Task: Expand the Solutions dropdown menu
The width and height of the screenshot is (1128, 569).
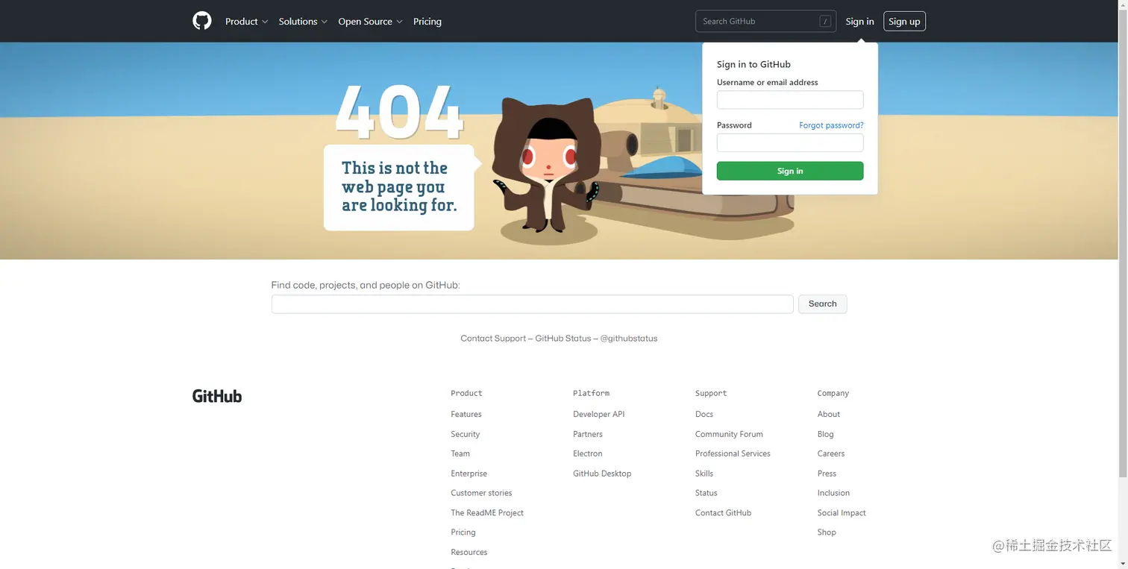Action: click(x=303, y=22)
